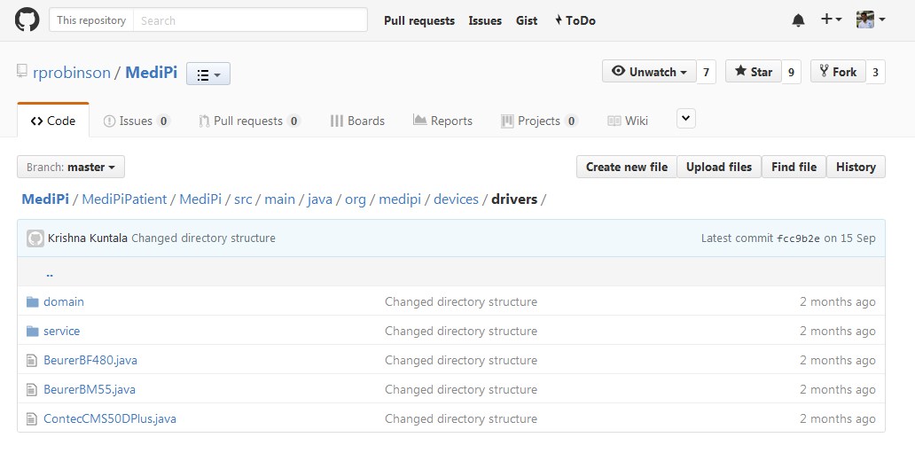Viewport: 915px width, 453px height.
Task: Click the service folder icon
Action: pyautogui.click(x=33, y=332)
